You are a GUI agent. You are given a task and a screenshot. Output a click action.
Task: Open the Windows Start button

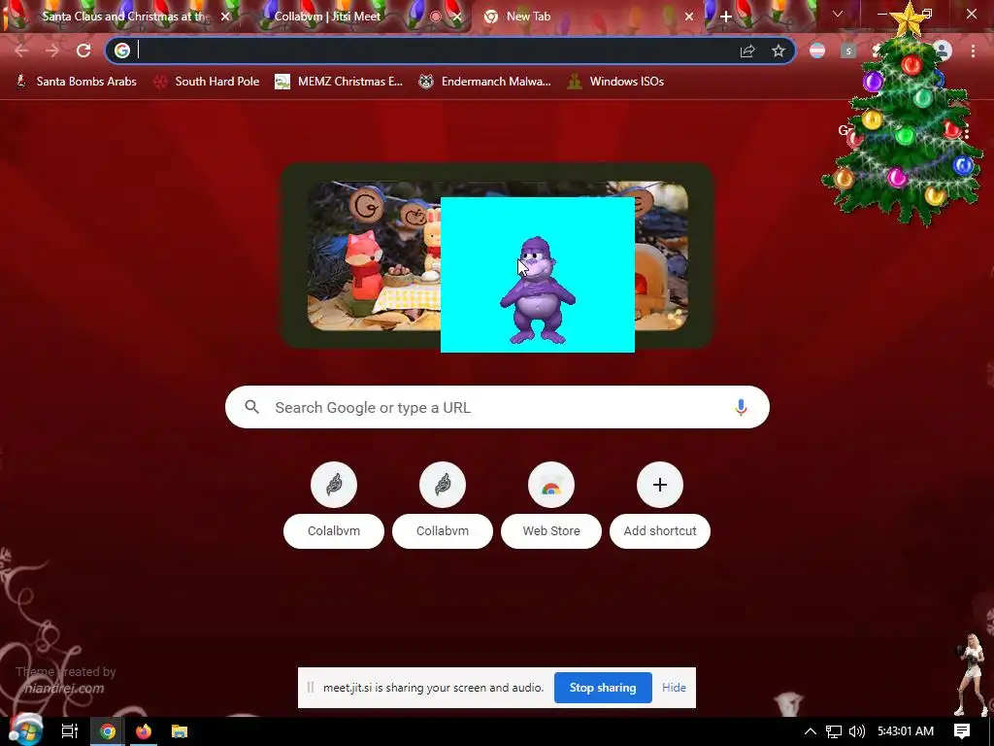[x=25, y=731]
